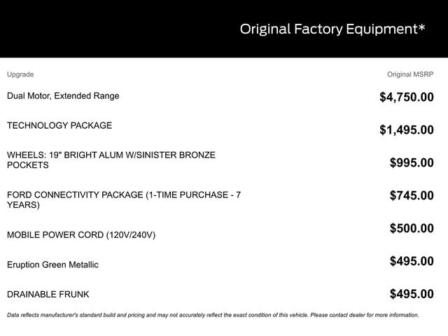Click the $4,750.00 price
448x336 pixels.
click(406, 97)
